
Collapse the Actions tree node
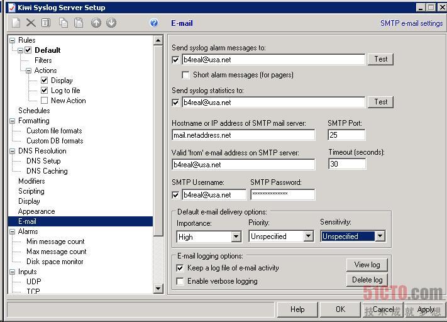28,70
